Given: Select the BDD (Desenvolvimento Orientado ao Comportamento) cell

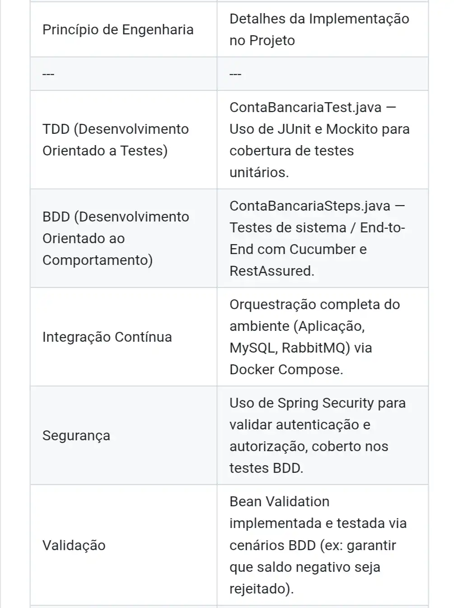Looking at the screenshot, I should click(x=116, y=238).
